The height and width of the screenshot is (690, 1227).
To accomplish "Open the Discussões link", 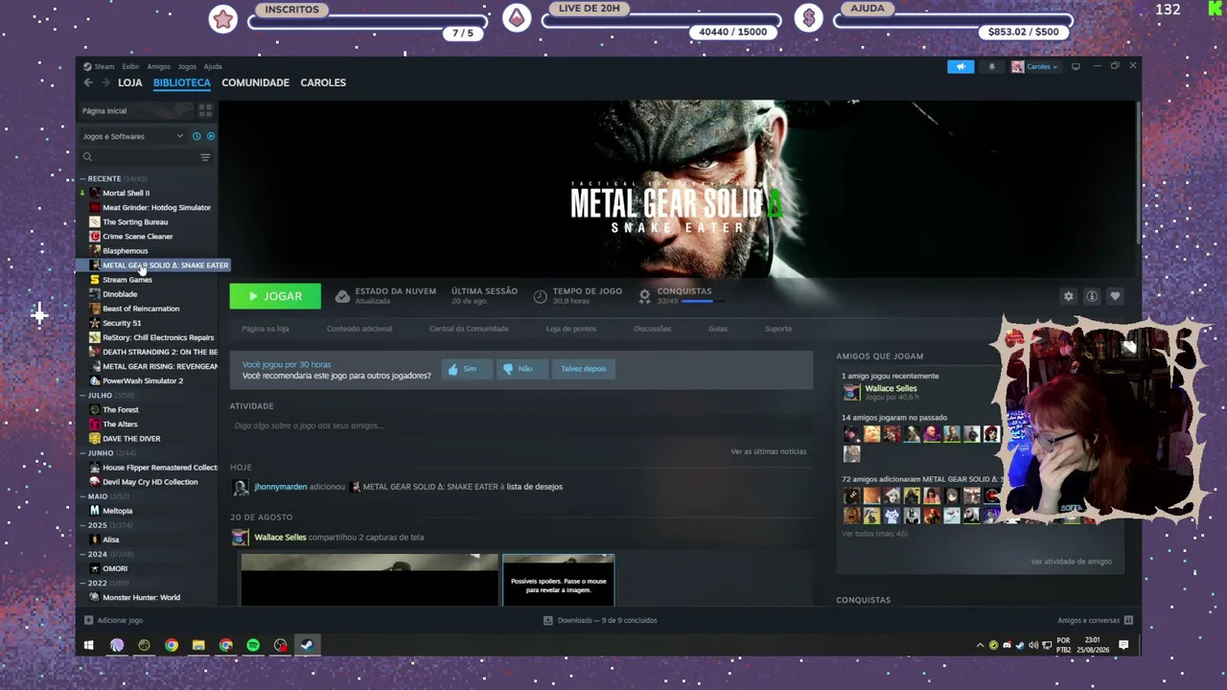I will 653,329.
